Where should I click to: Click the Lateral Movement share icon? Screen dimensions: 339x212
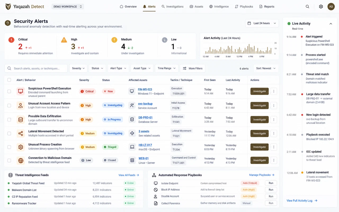click(x=21, y=133)
